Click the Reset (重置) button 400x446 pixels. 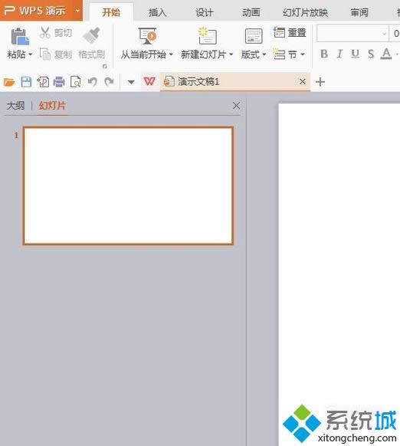(x=290, y=32)
